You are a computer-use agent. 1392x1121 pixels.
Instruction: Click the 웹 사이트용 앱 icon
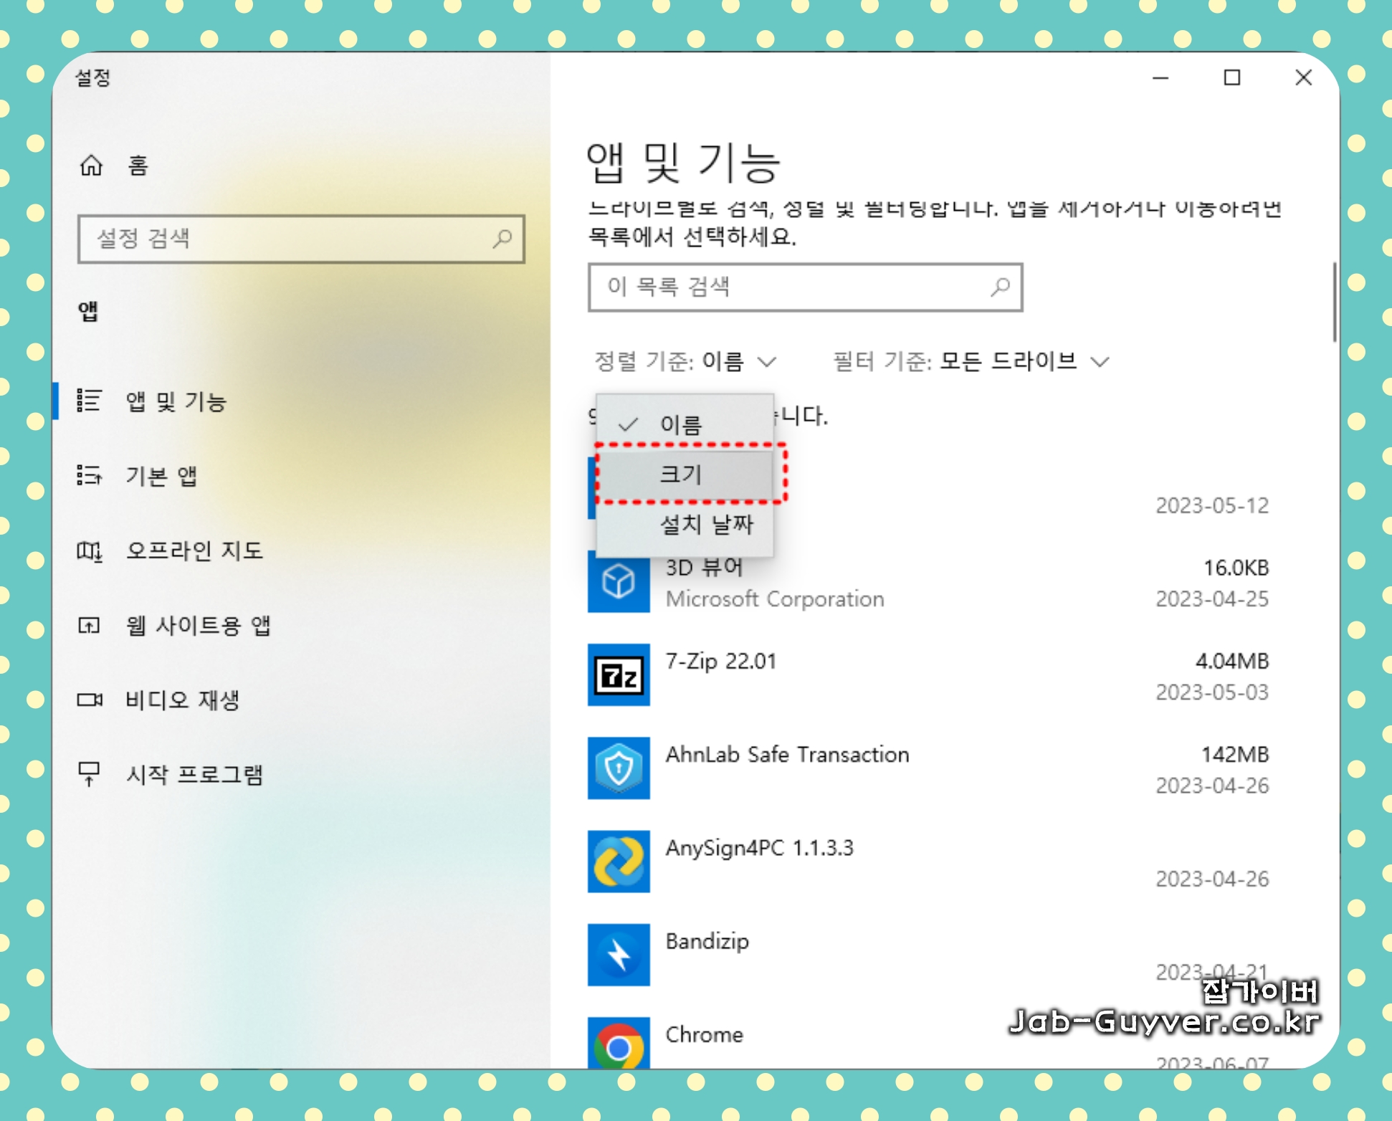(90, 626)
